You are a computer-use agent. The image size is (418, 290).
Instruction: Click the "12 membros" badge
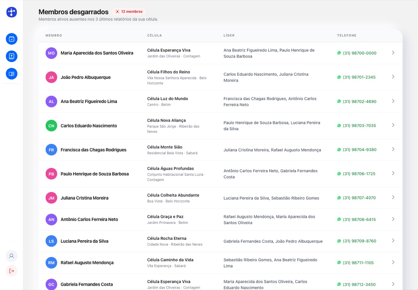click(x=129, y=12)
